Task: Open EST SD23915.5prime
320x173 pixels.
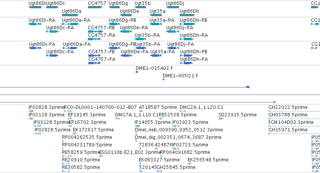Action: [238, 115]
